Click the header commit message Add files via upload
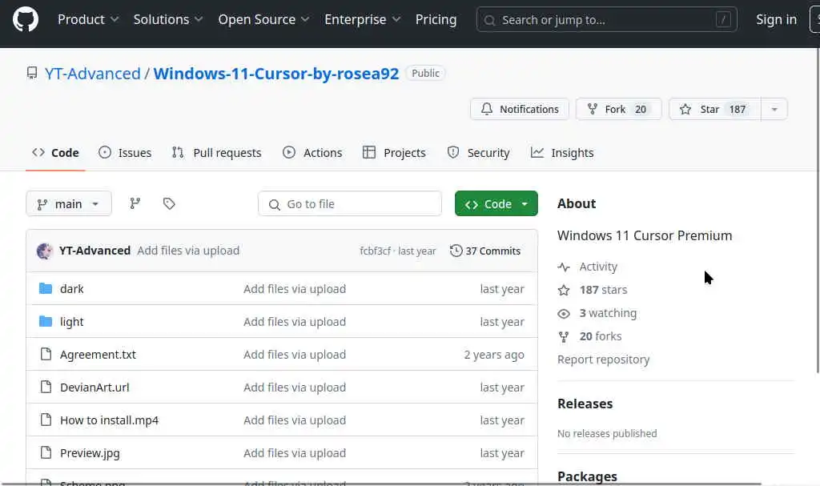This screenshot has width=820, height=486. (188, 251)
